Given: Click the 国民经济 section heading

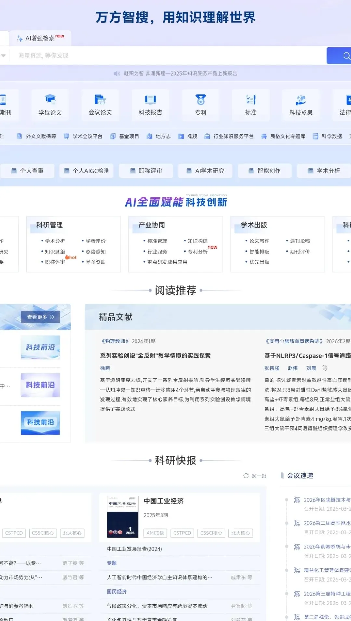Looking at the screenshot, I should pyautogui.click(x=117, y=592).
